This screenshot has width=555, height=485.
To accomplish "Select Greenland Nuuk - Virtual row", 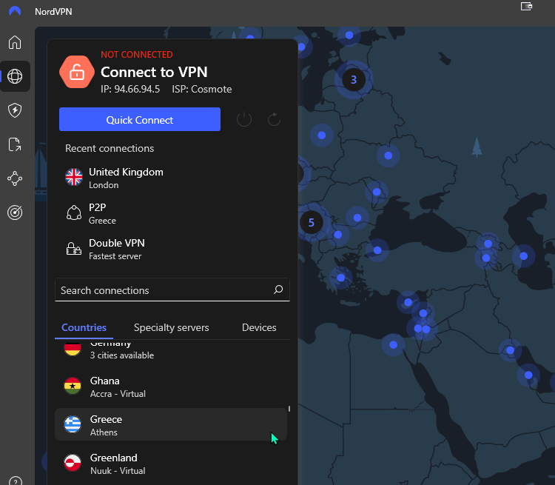I will pyautogui.click(x=171, y=464).
